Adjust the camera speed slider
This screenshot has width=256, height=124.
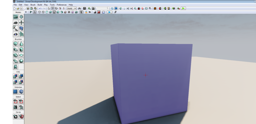(x=103, y=8)
